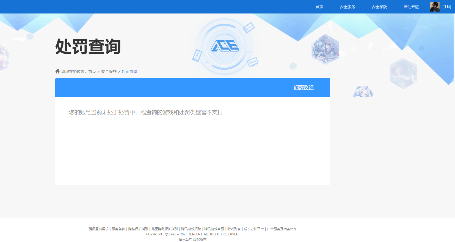Viewport: 455px width, 242px height.
Task: Click 安全服务 in the breadcrumb trail
Action: (x=109, y=72)
